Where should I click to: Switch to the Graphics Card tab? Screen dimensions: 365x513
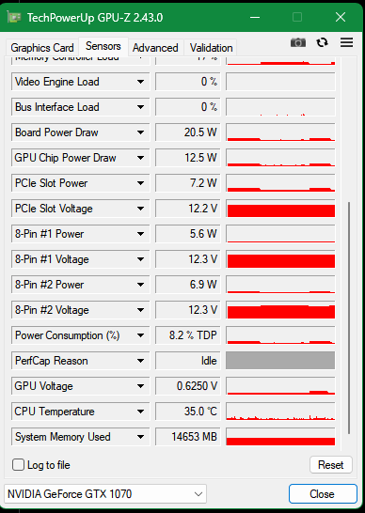[x=42, y=48]
